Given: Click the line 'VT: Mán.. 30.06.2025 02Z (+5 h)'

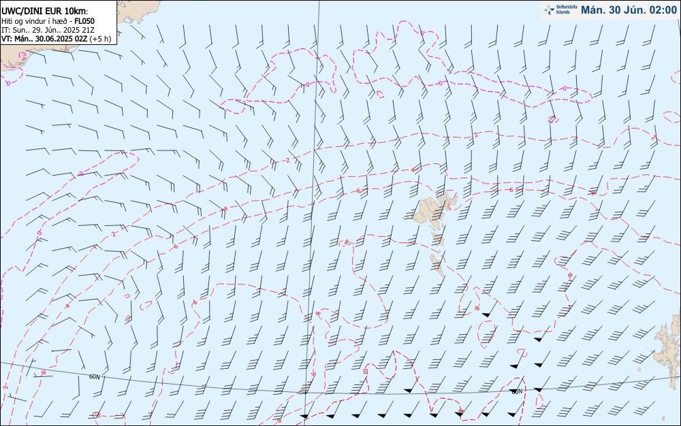Looking at the screenshot, I should point(56,39).
